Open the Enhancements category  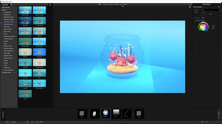tap(8, 29)
